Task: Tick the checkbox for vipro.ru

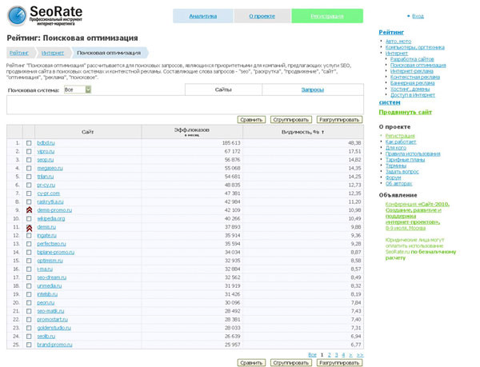Action: [x=29, y=151]
